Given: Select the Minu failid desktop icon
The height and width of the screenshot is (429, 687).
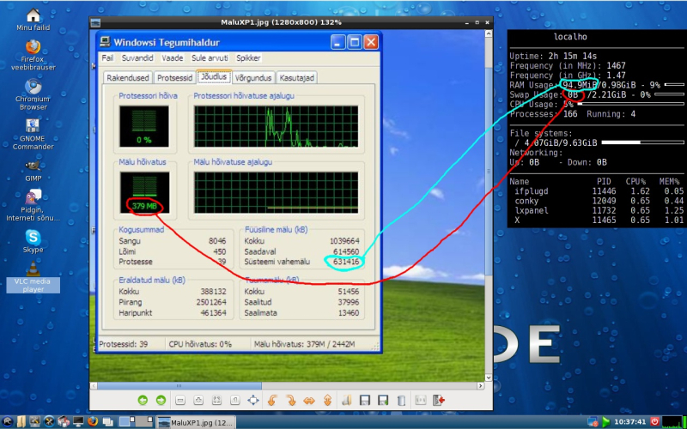Looking at the screenshot, I should click(33, 20).
